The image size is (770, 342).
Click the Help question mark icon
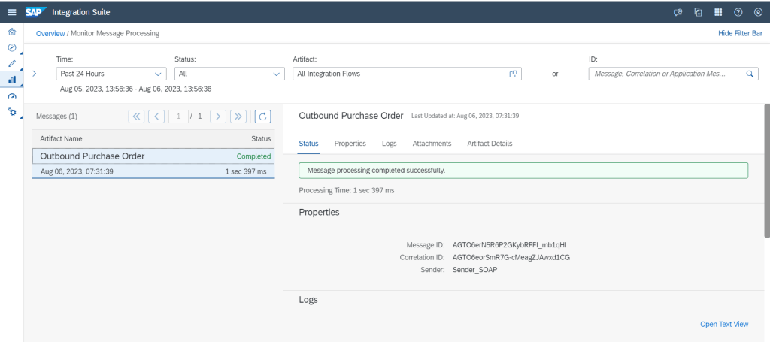738,11
